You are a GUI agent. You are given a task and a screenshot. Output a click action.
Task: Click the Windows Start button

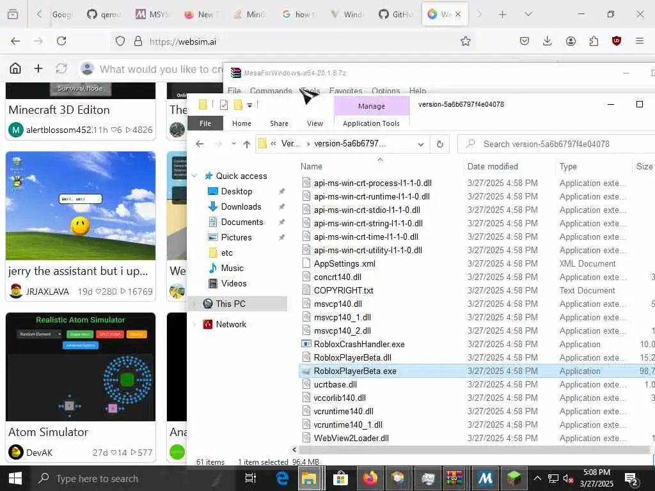pos(15,478)
